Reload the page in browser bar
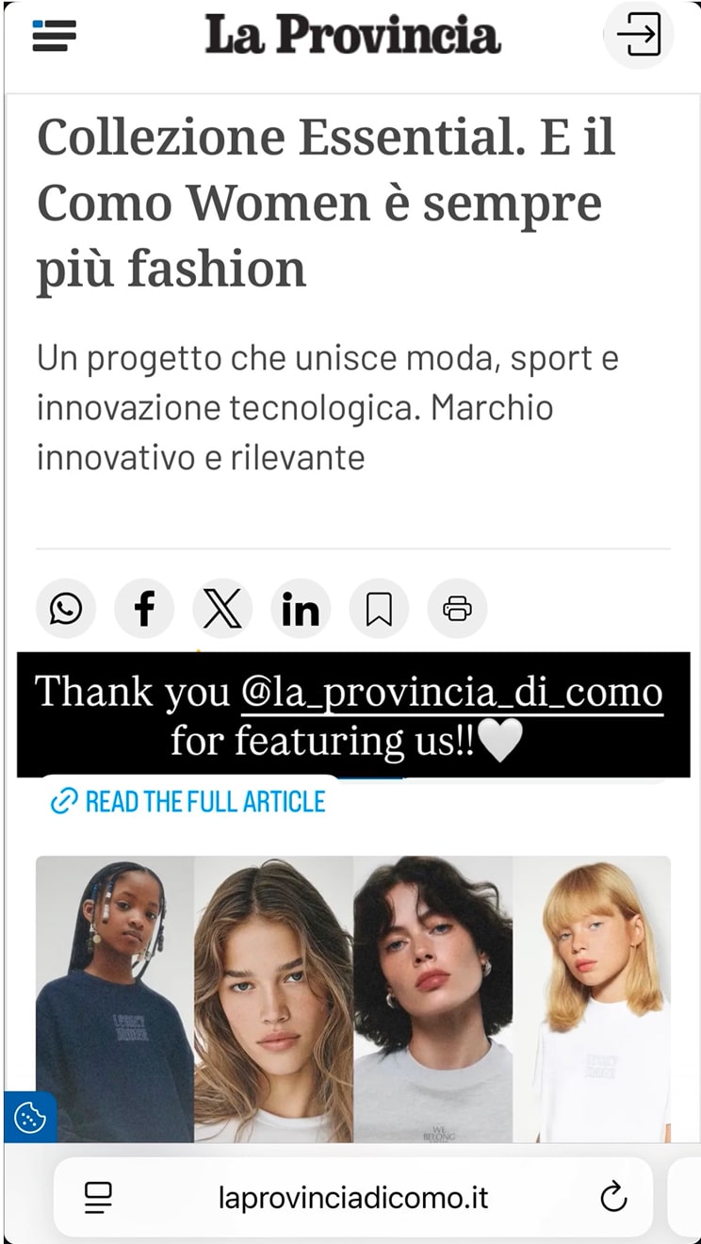Screen dimensions: 701x1244 (613, 1198)
